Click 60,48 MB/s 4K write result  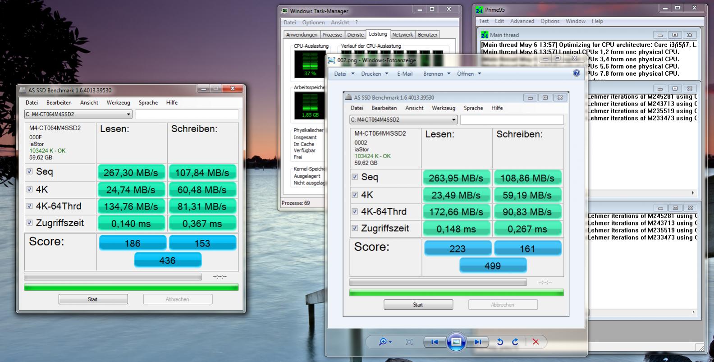[202, 189]
